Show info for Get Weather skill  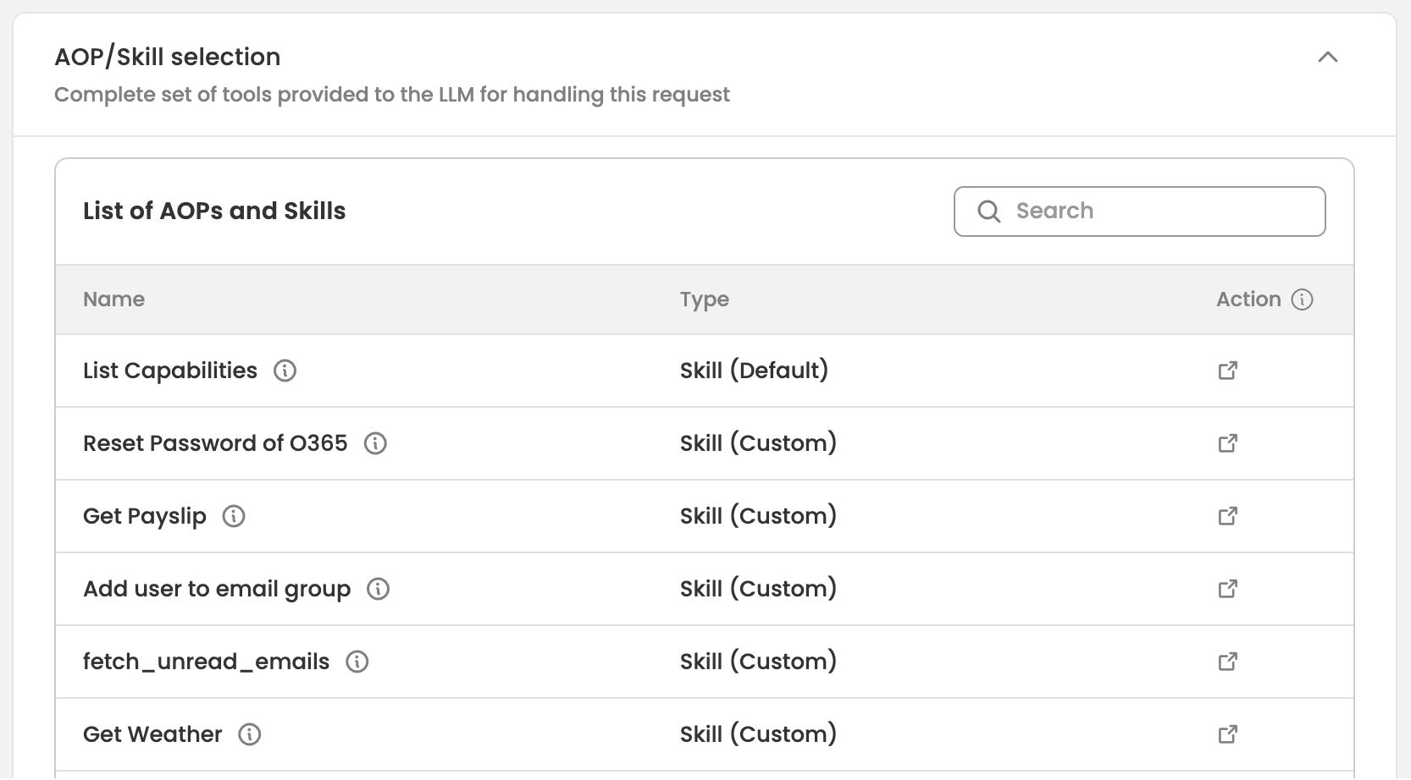(250, 734)
